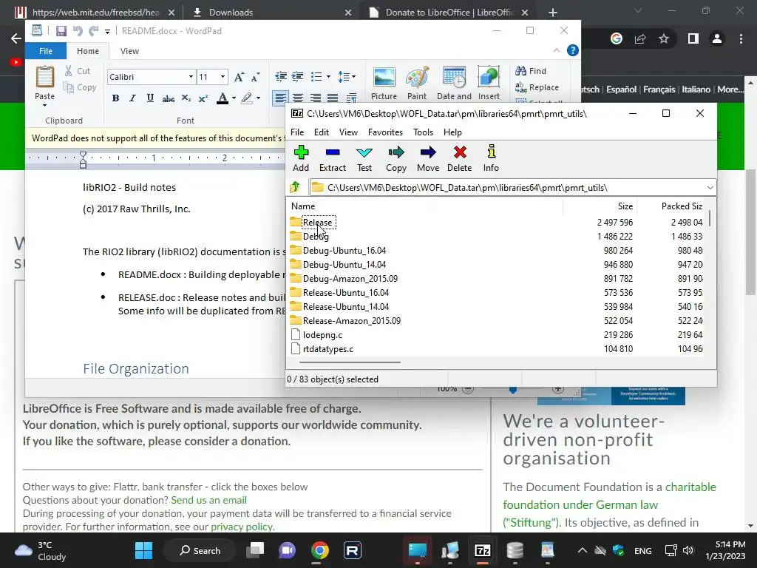Insert Date and time in WordPad

[454, 83]
